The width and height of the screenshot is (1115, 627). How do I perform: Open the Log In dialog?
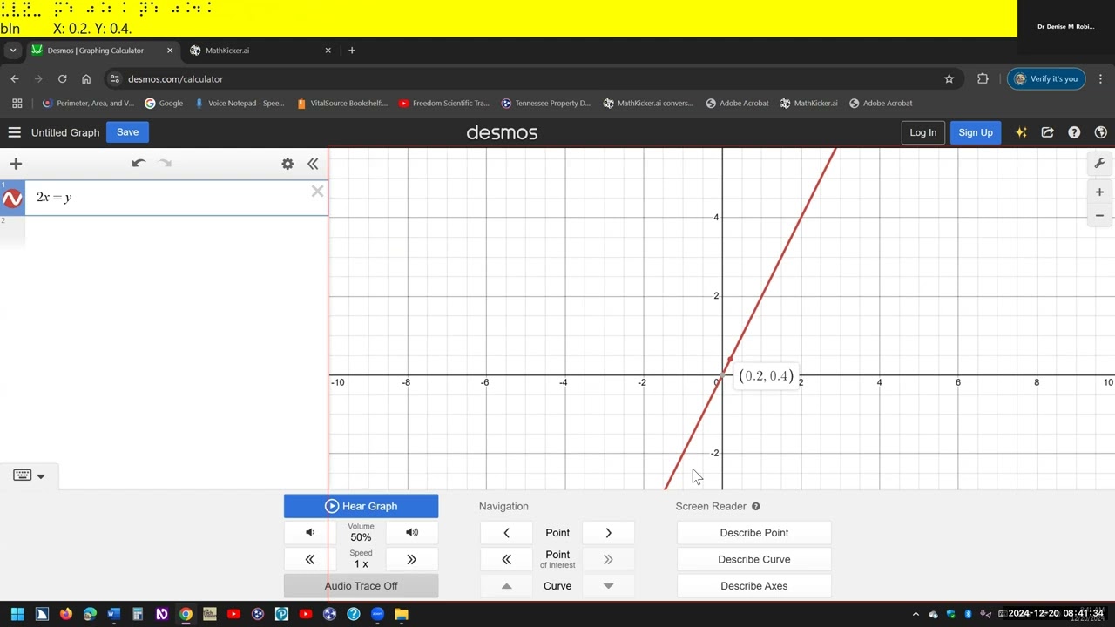tap(922, 132)
